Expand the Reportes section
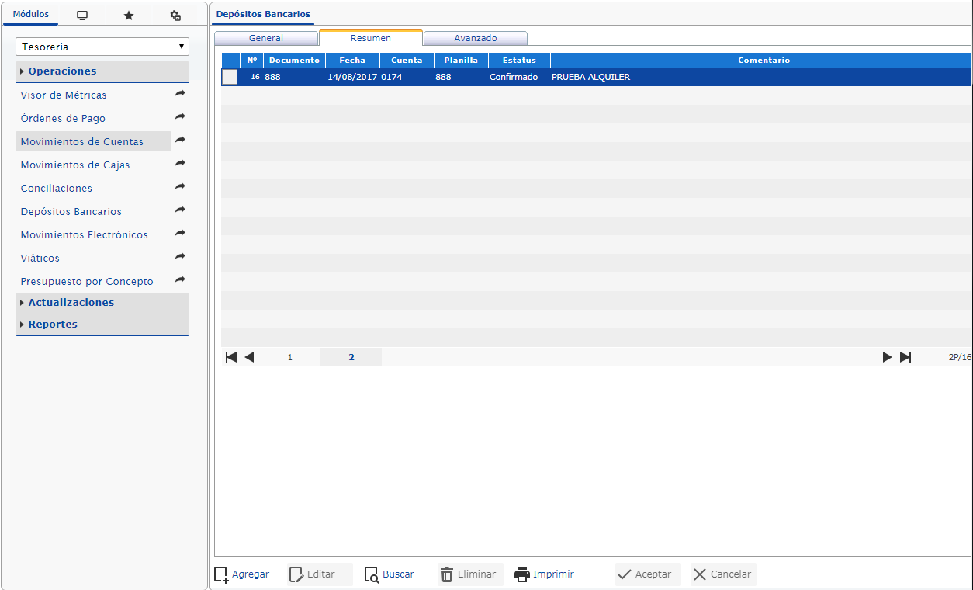Screen dimensions: 973x590 point(102,324)
